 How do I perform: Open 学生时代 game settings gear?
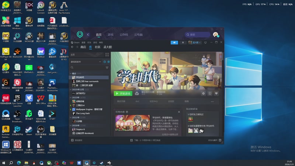204,93
